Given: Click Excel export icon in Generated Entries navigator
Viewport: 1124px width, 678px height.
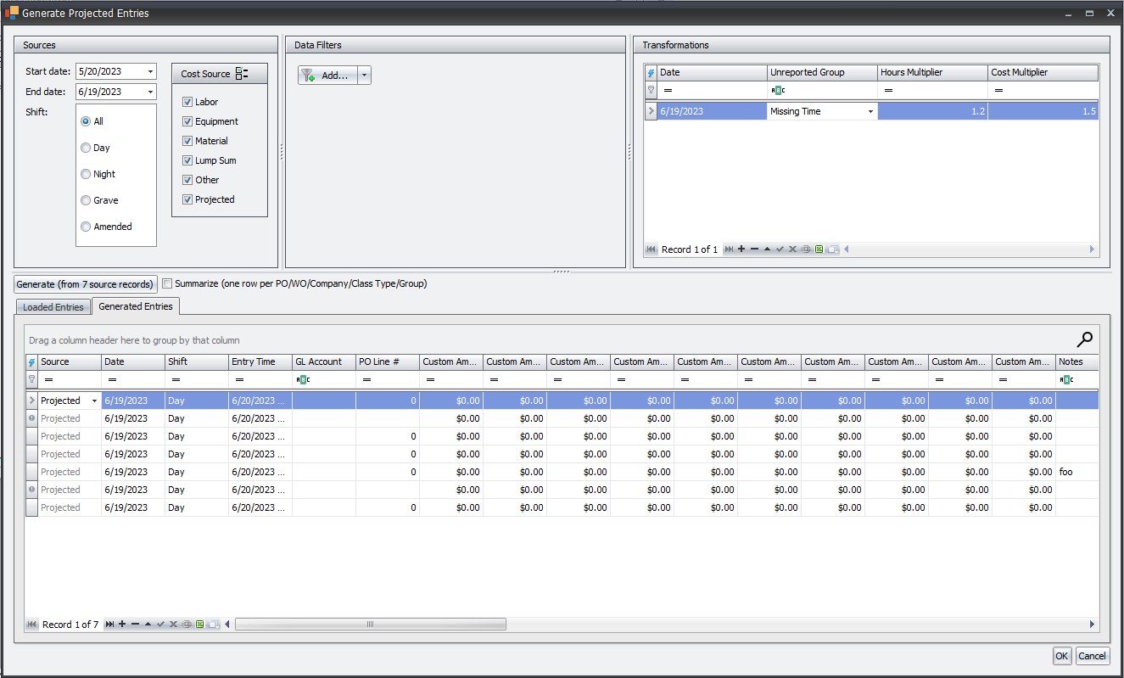Looking at the screenshot, I should [x=199, y=625].
